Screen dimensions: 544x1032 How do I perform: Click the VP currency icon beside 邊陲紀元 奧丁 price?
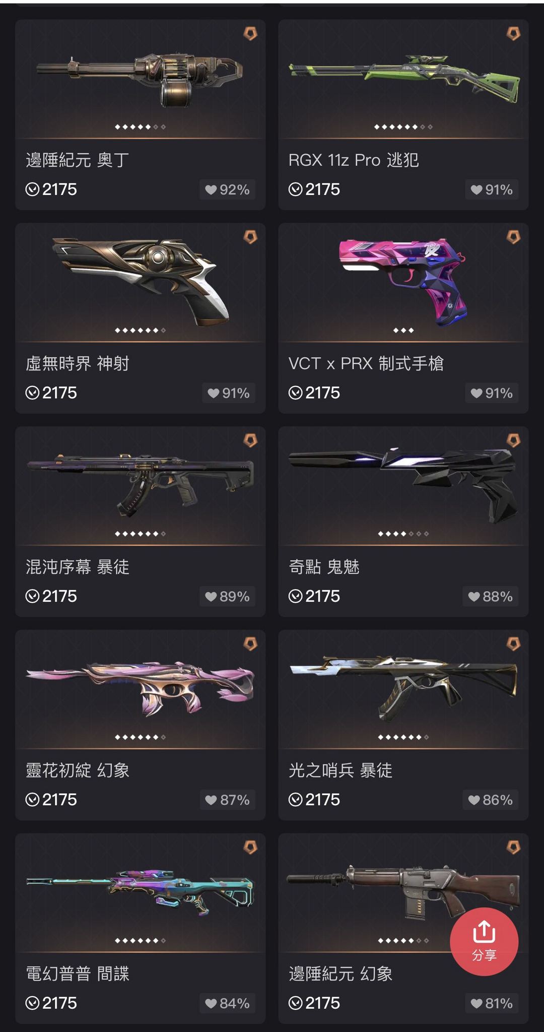[x=32, y=189]
